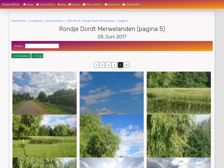224x168 pixels.
Task: Expand the Diversen dropdown caret
Action: point(120,4)
